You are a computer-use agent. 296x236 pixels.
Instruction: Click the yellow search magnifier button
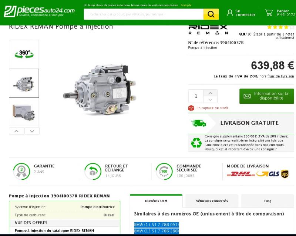[x=211, y=14]
